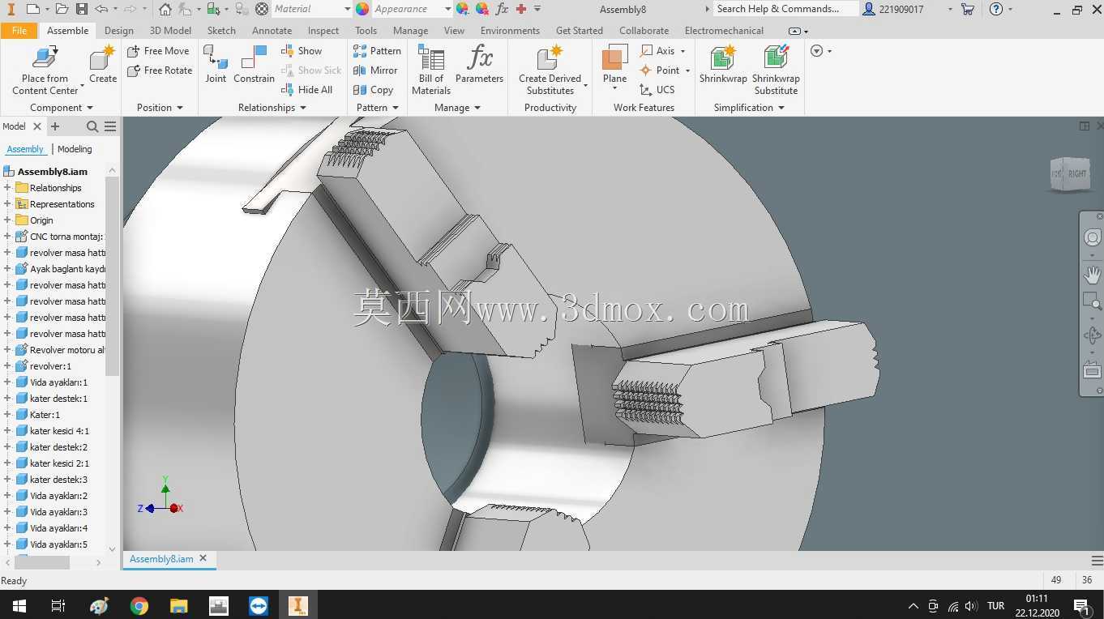This screenshot has width=1104, height=619.
Task: Expand the Representations folder node
Action: click(x=7, y=204)
